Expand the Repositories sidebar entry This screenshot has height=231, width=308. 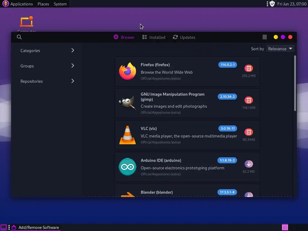[x=47, y=81]
